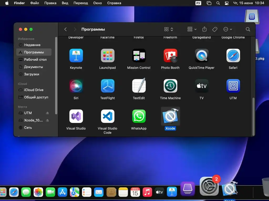Open Control Center in the menu bar
The width and height of the screenshot is (269, 201).
click(227, 3)
